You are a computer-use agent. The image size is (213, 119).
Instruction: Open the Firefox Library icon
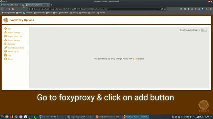[x=181, y=9]
